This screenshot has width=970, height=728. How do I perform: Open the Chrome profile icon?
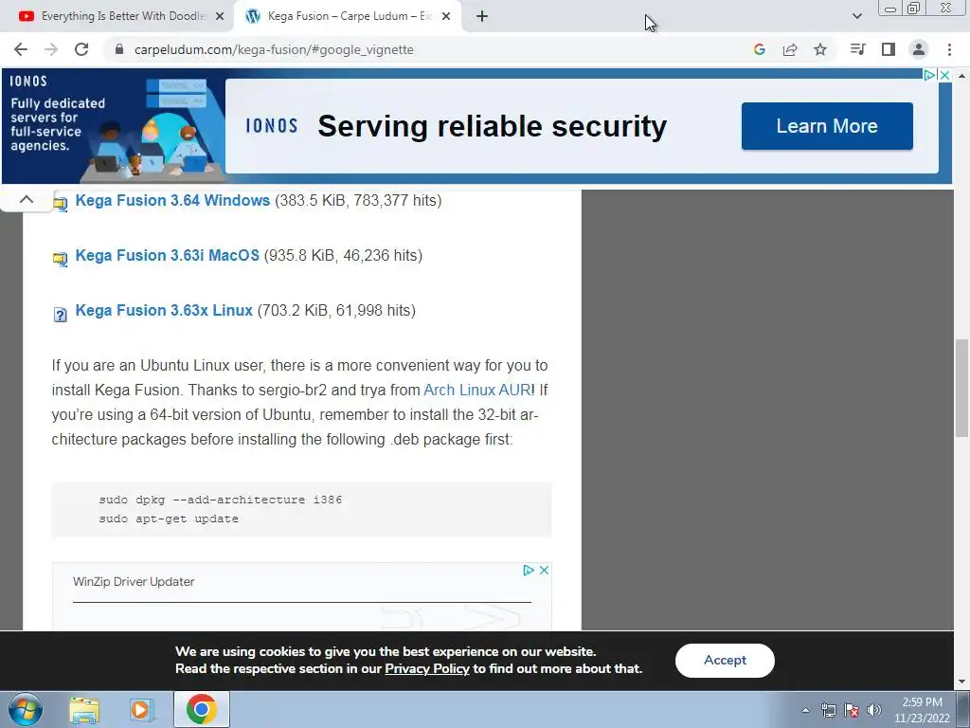919,49
